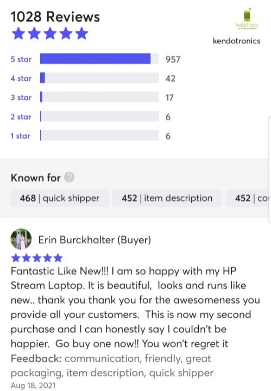Click the 5 star rating bar

click(x=99, y=59)
